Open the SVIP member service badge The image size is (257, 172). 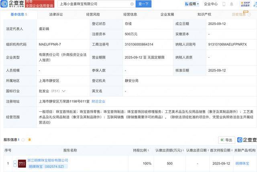(x=245, y=4)
